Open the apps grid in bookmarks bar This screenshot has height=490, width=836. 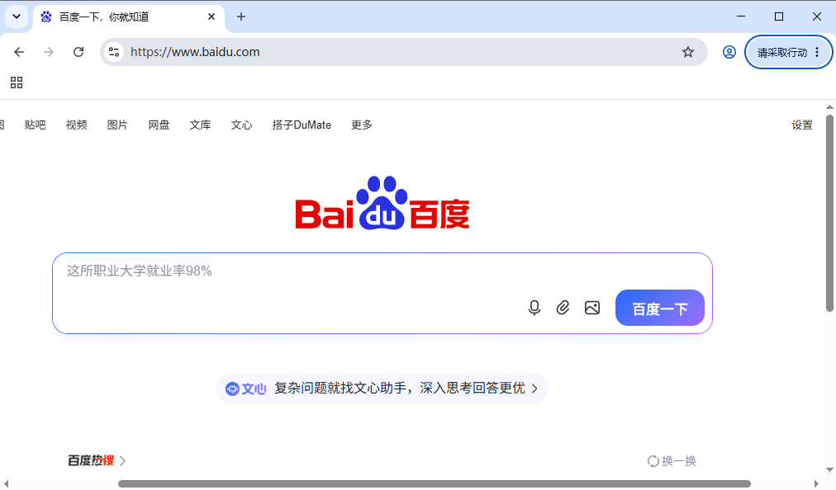(x=17, y=82)
